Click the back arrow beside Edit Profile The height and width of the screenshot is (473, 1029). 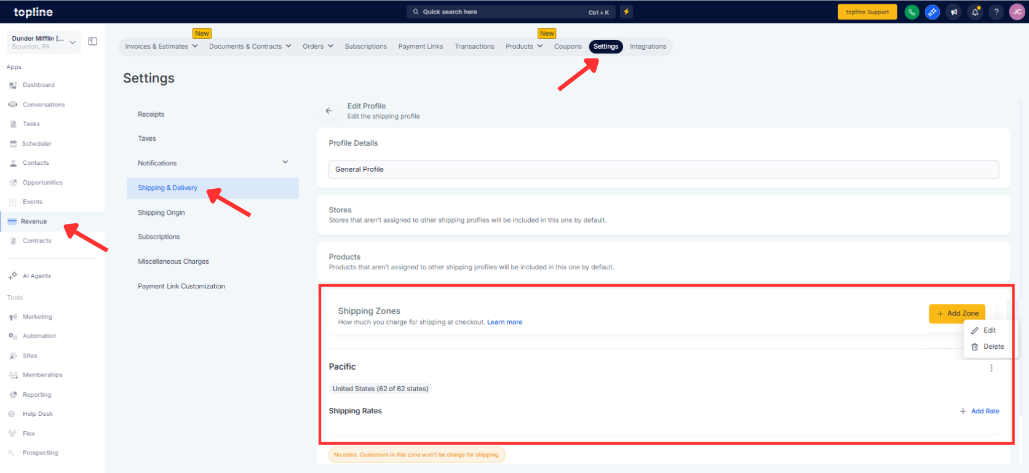pyautogui.click(x=328, y=111)
